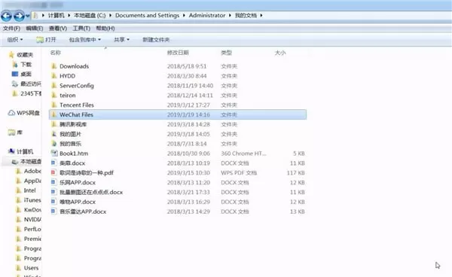Open the 2345 downloads sidebar folder

(31, 93)
